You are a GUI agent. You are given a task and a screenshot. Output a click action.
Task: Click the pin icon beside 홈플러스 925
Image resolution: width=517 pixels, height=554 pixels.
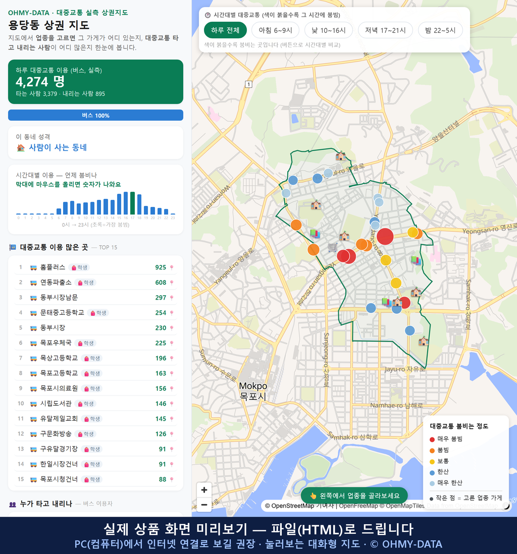tap(172, 267)
